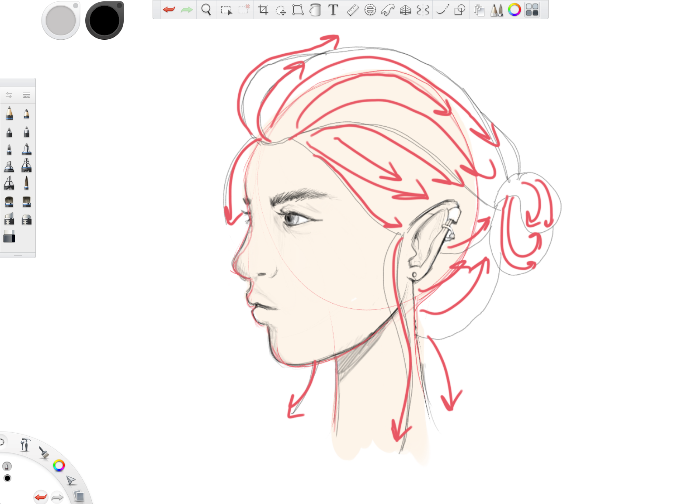Click current brush indicator in lagoon
The image size is (699, 504).
pos(7,466)
